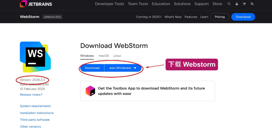Viewport: 272px width, 132px height.
Task: Click the JetBrains IDEs badge
Action: [x=53, y=17]
